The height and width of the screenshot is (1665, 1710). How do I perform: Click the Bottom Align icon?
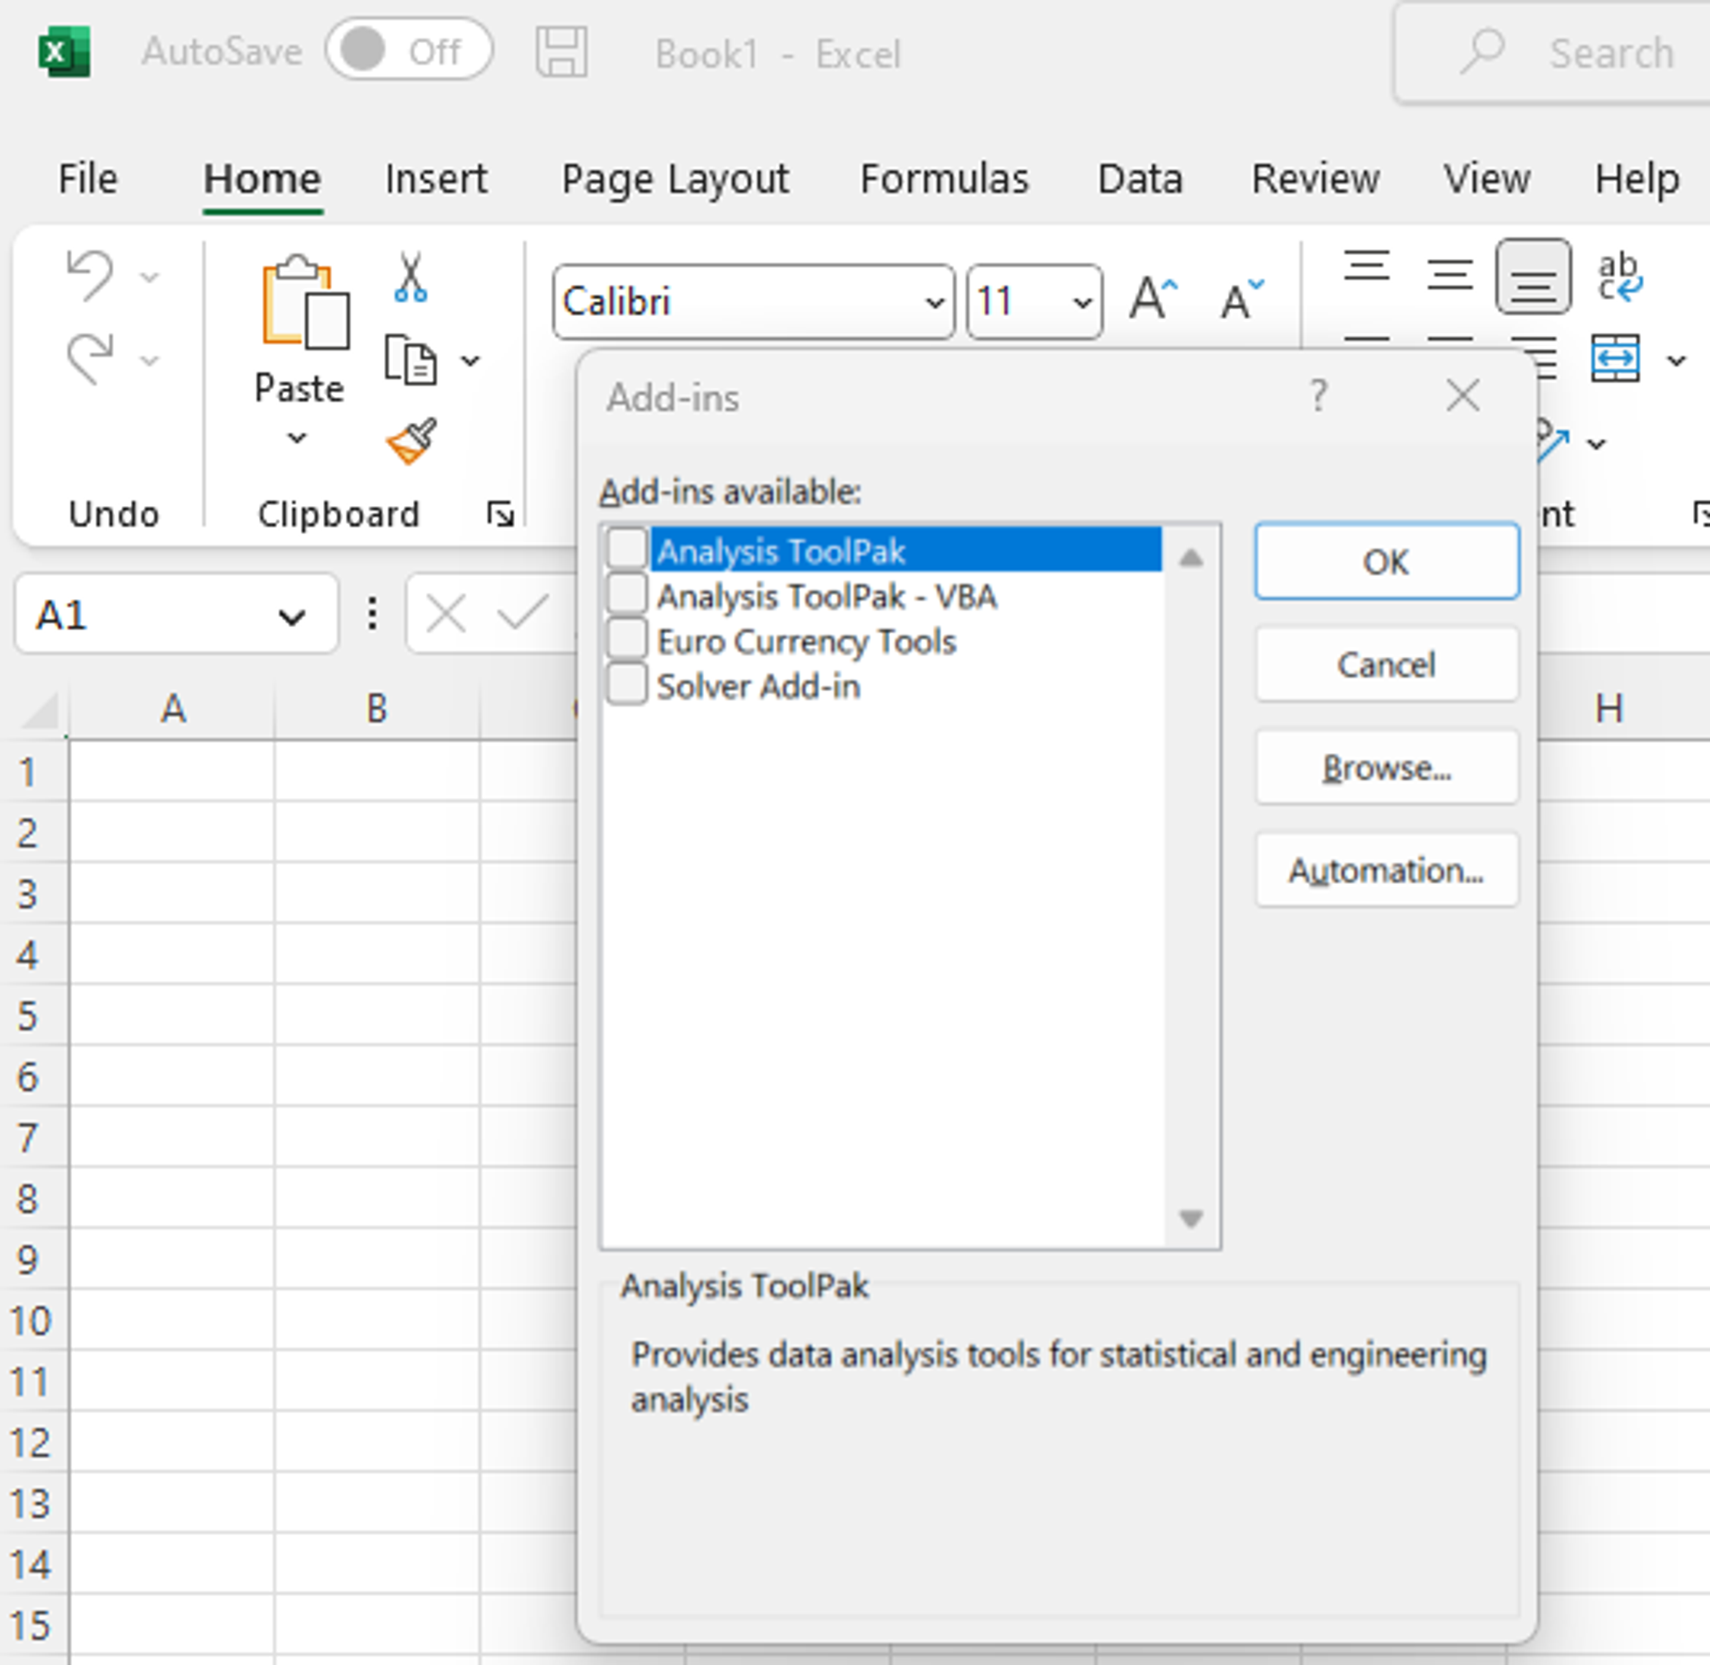[x=1534, y=276]
